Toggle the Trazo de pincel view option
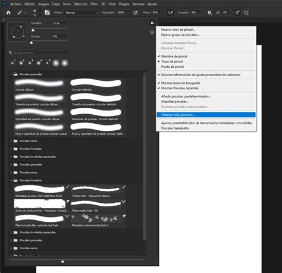This screenshot has width=282, height=273. click(172, 61)
